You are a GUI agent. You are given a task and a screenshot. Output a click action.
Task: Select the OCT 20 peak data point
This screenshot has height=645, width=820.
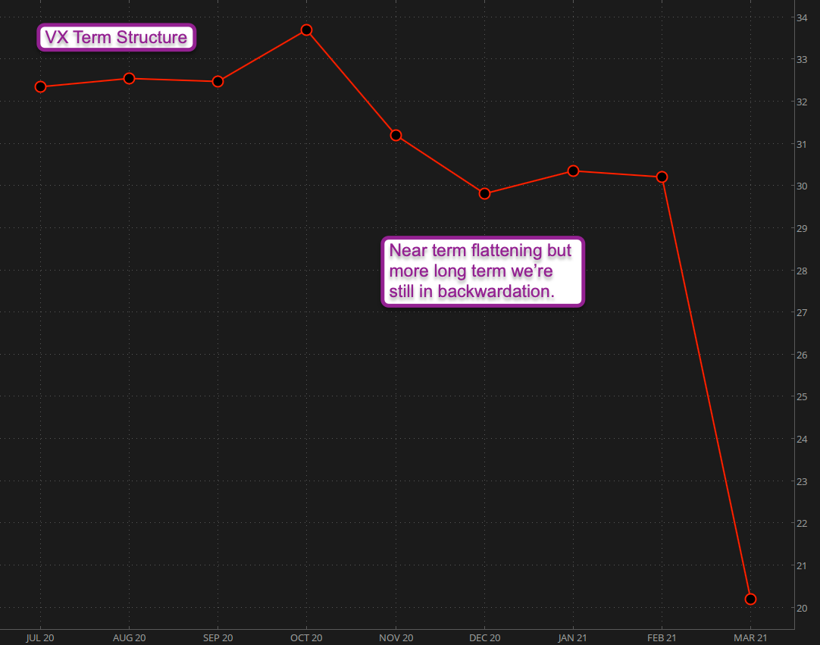[x=306, y=30]
